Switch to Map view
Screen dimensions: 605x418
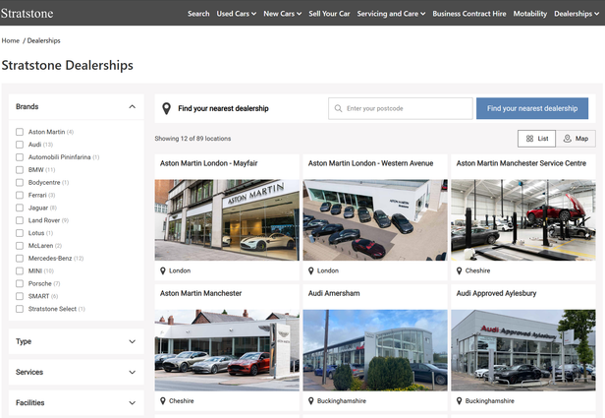tap(576, 139)
